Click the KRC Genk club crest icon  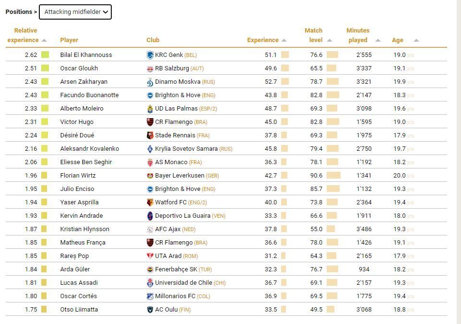pos(150,55)
